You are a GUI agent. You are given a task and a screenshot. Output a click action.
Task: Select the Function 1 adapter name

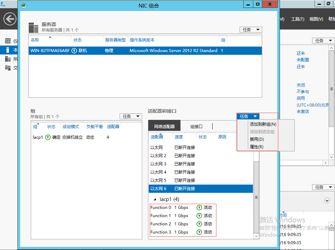click(161, 215)
